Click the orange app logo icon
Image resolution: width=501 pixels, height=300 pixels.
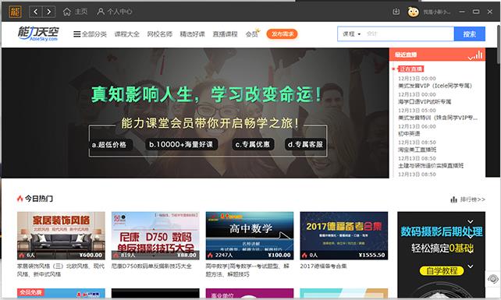click(x=15, y=12)
